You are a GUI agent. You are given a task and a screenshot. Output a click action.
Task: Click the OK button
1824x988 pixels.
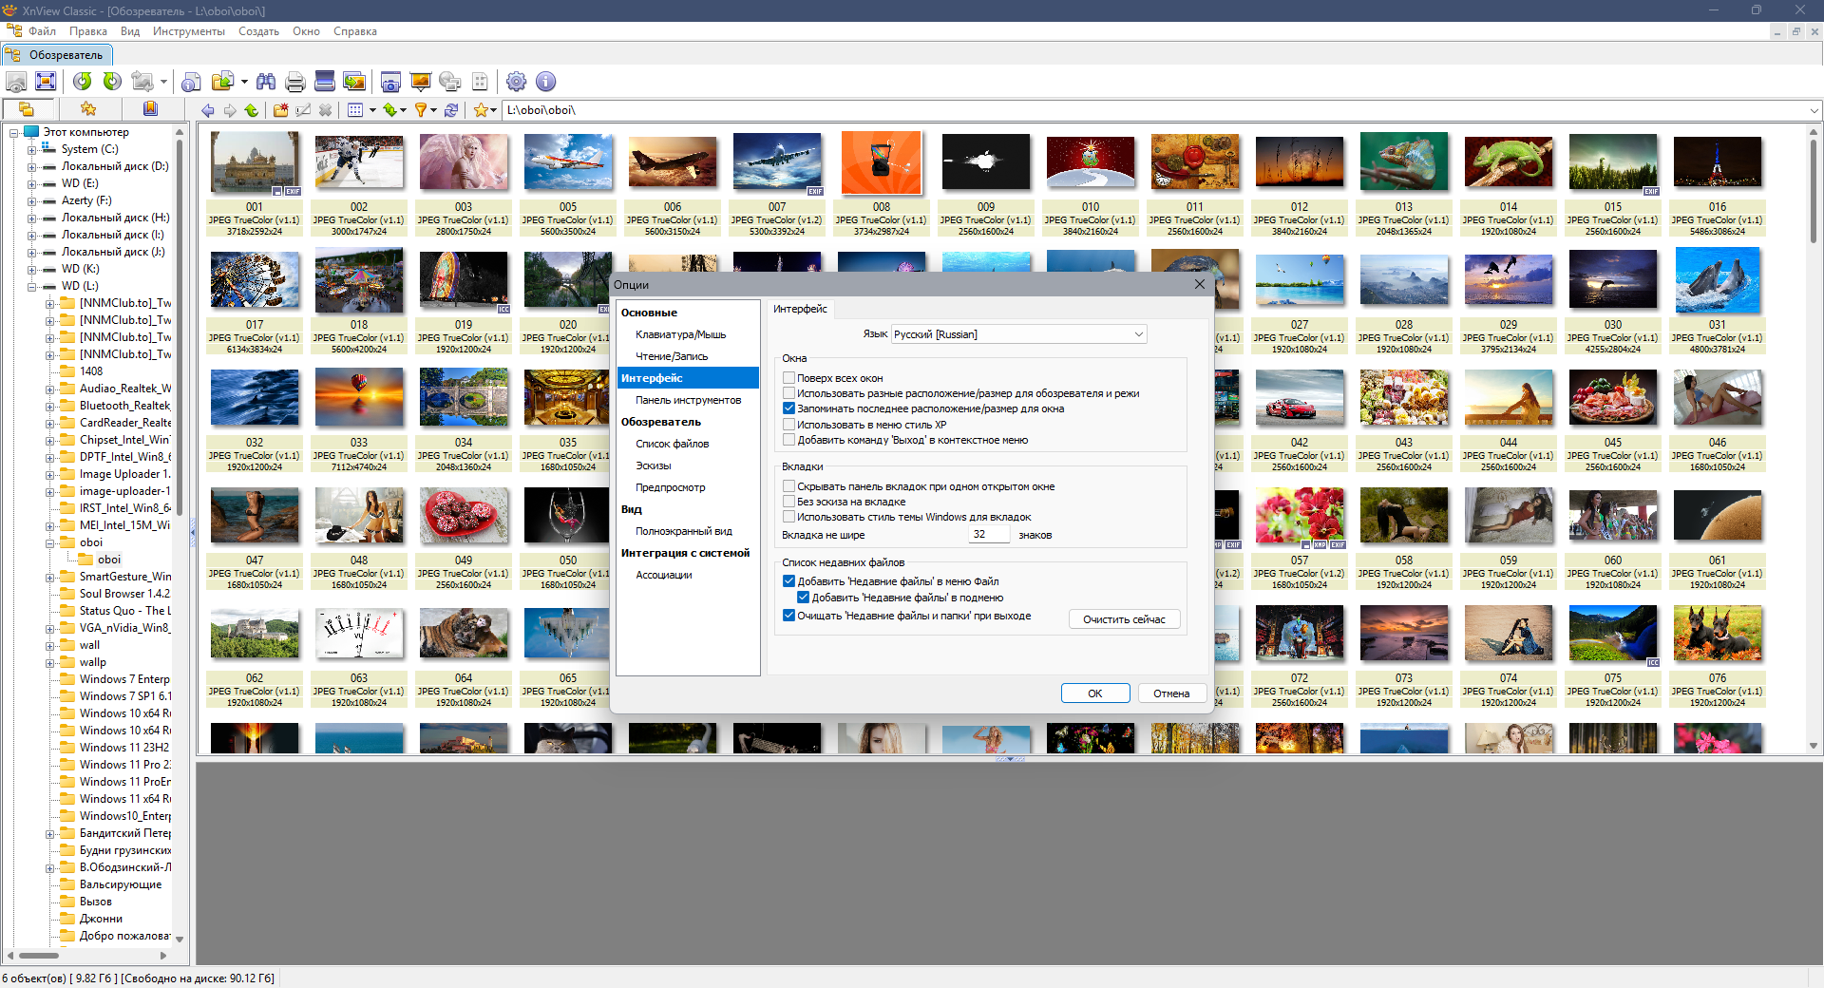pyautogui.click(x=1094, y=693)
